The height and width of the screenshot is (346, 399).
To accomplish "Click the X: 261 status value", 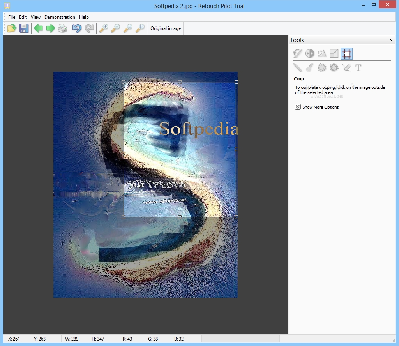I will coord(14,339).
